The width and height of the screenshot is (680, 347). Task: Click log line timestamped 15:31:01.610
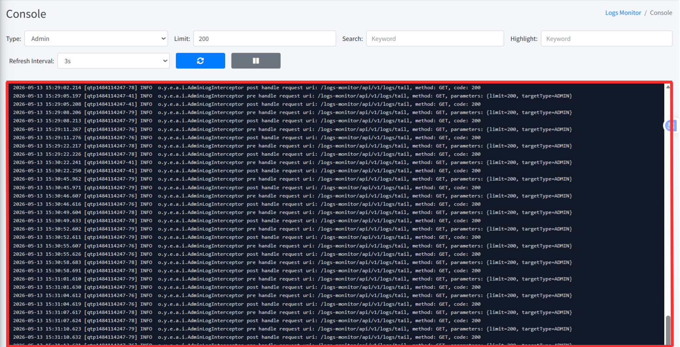(x=293, y=279)
